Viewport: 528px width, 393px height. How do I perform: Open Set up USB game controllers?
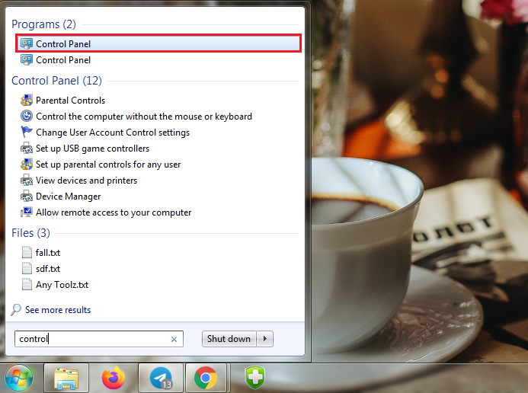click(92, 149)
